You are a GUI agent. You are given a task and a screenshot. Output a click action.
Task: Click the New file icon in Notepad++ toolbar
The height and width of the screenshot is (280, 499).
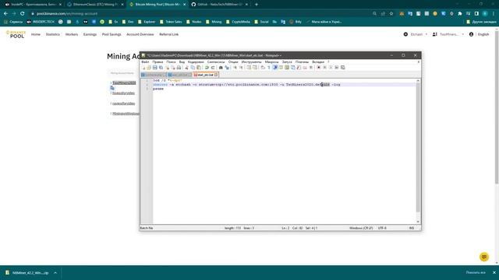143,68
